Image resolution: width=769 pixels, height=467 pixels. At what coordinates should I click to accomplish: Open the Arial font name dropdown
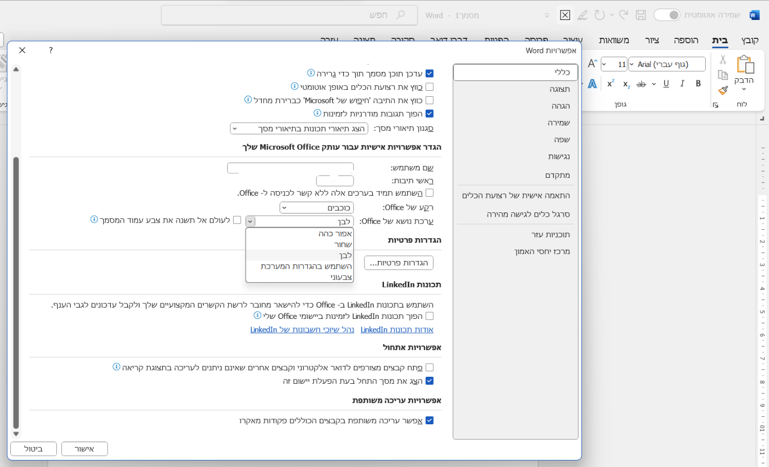[632, 64]
